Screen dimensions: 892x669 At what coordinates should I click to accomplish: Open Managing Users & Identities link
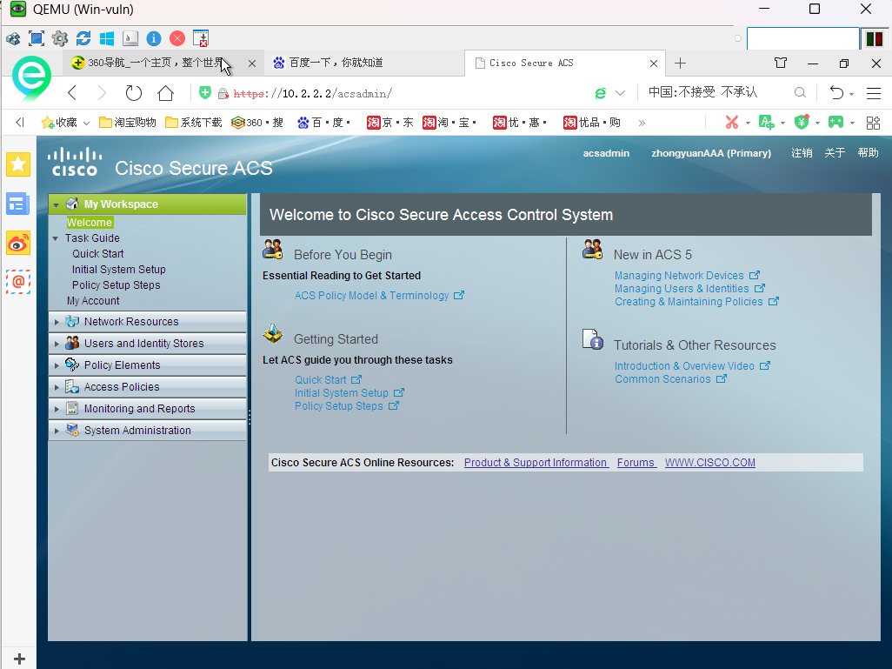[682, 289]
